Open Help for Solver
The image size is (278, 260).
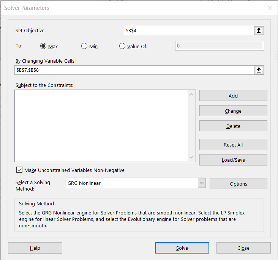(x=35, y=248)
